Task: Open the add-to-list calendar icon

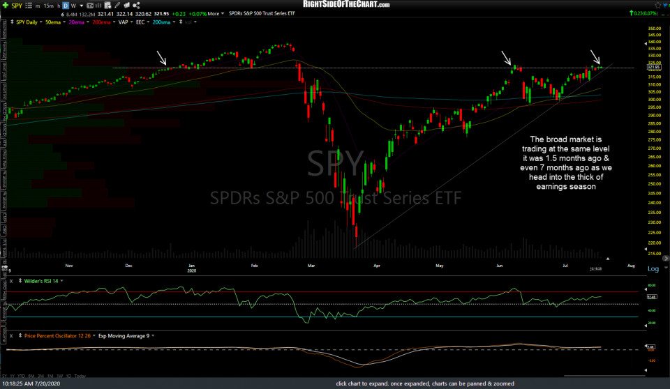Action: click(107, 5)
